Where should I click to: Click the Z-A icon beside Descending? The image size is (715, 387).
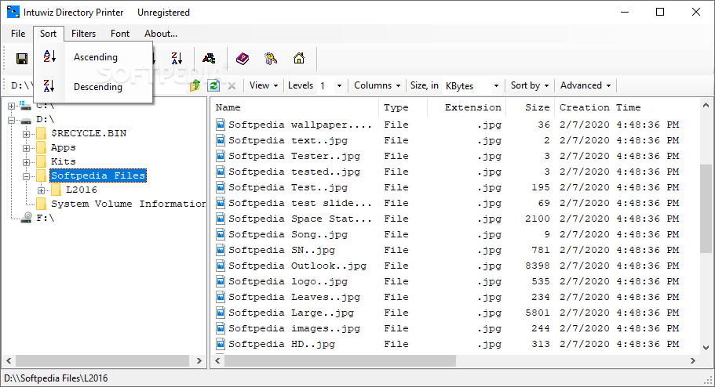coord(49,85)
